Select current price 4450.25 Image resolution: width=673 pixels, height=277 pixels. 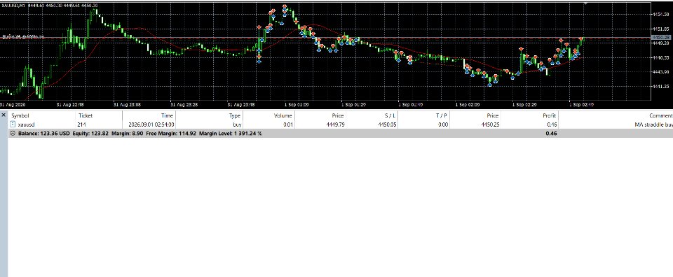coord(490,125)
